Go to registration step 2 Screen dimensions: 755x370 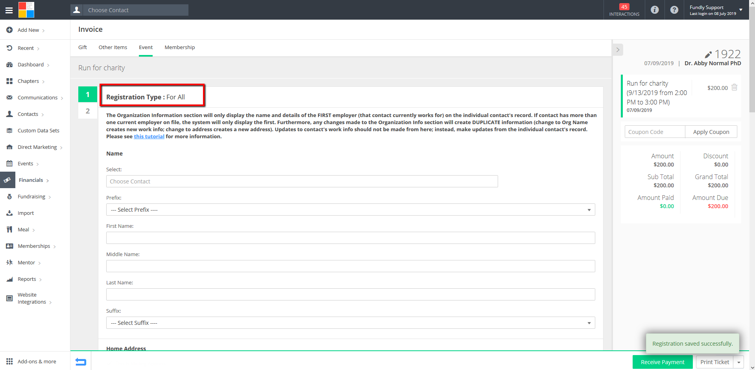[88, 111]
